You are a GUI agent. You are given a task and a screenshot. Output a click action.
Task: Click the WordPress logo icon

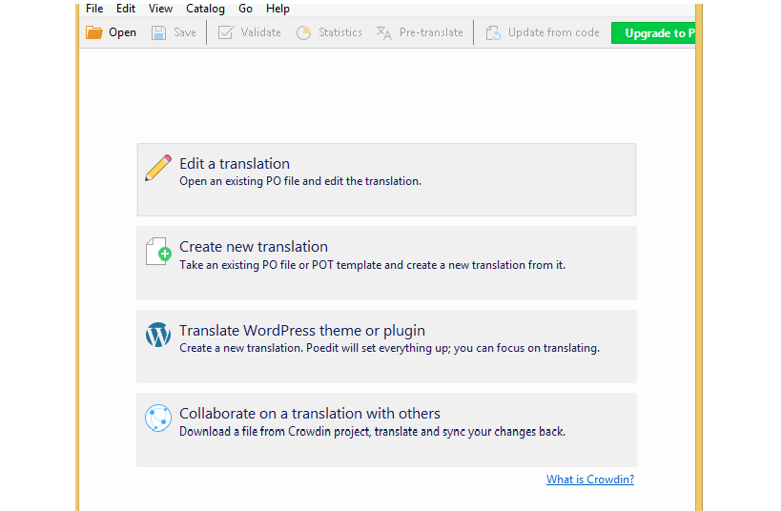click(x=158, y=335)
